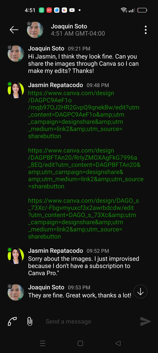This screenshot has width=158, height=353.
Task: Tap the Android back triangle button
Action: (118, 343)
